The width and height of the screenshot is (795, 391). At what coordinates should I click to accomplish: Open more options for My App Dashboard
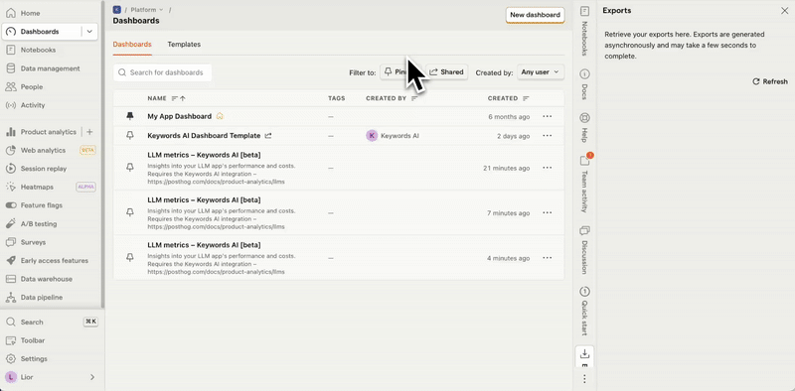(x=548, y=116)
